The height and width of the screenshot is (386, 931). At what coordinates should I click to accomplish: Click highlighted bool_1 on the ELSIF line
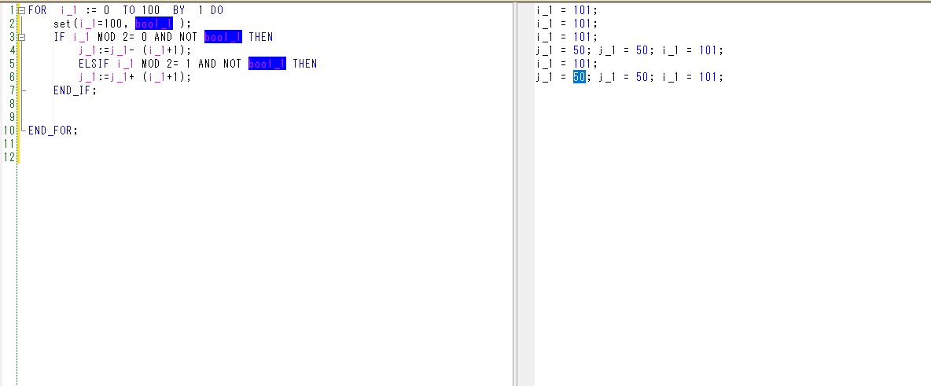tap(267, 64)
